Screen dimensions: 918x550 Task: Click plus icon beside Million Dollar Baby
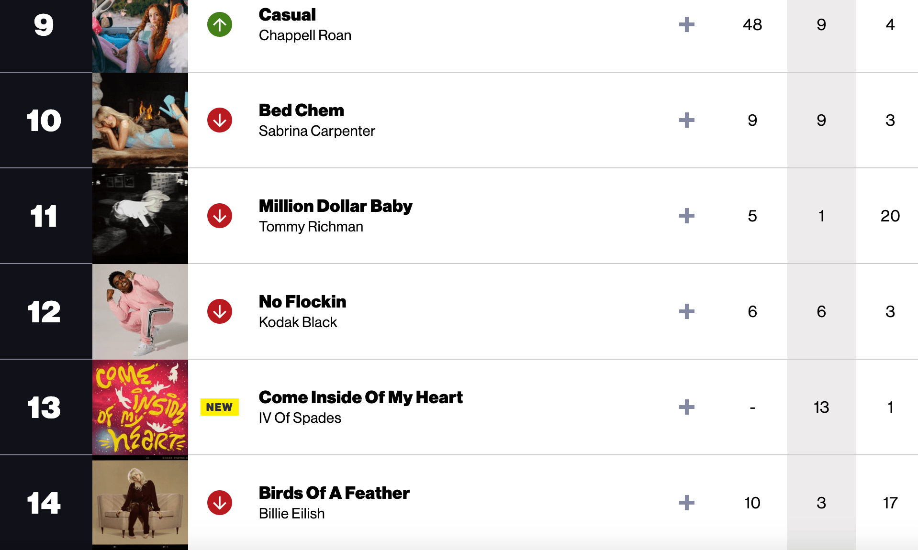(686, 216)
